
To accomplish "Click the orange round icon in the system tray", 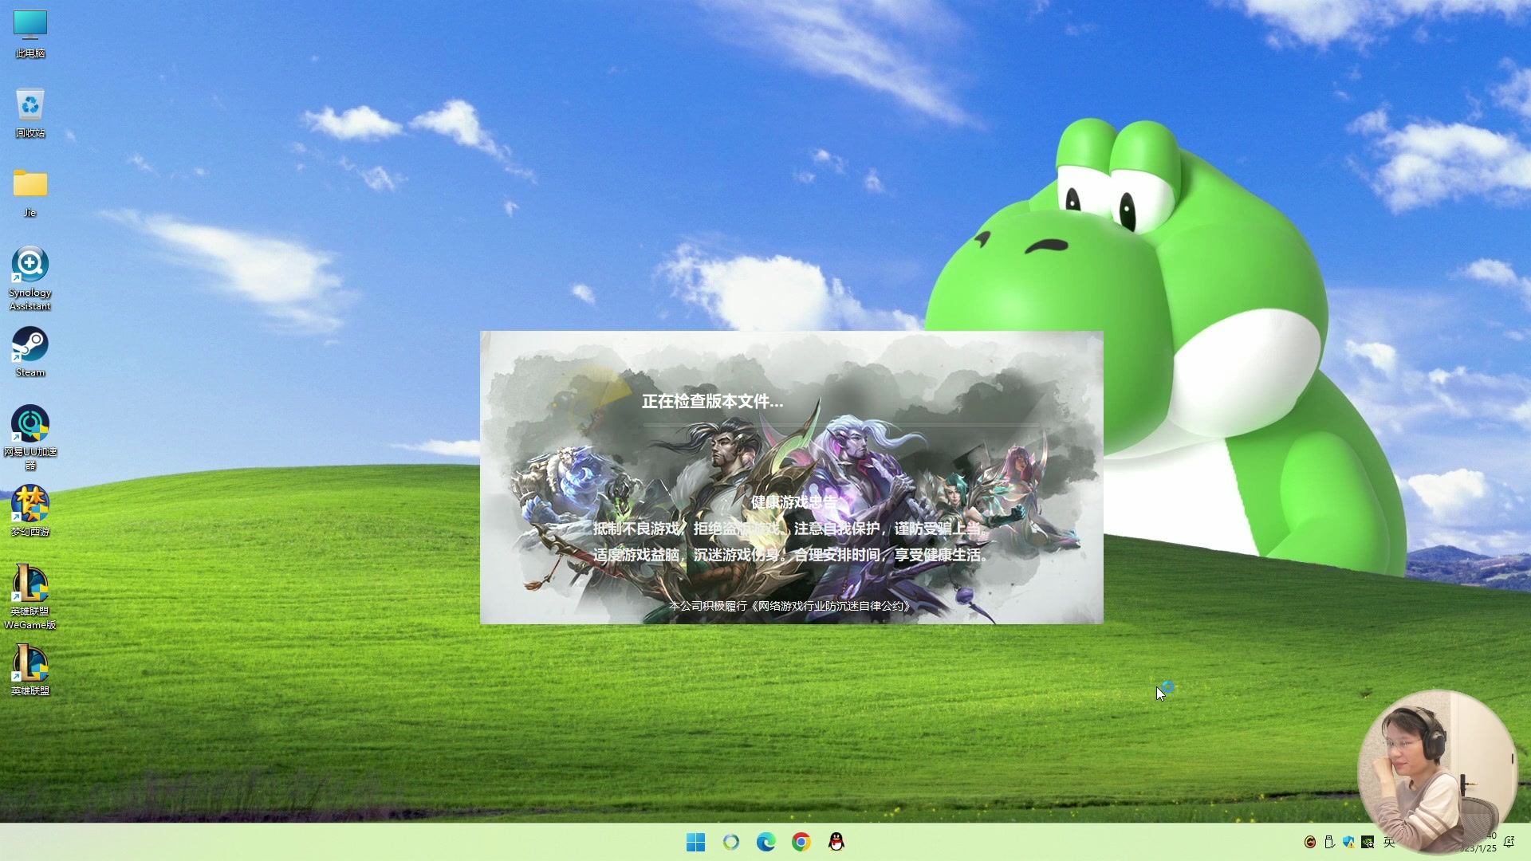I will click(x=1309, y=842).
